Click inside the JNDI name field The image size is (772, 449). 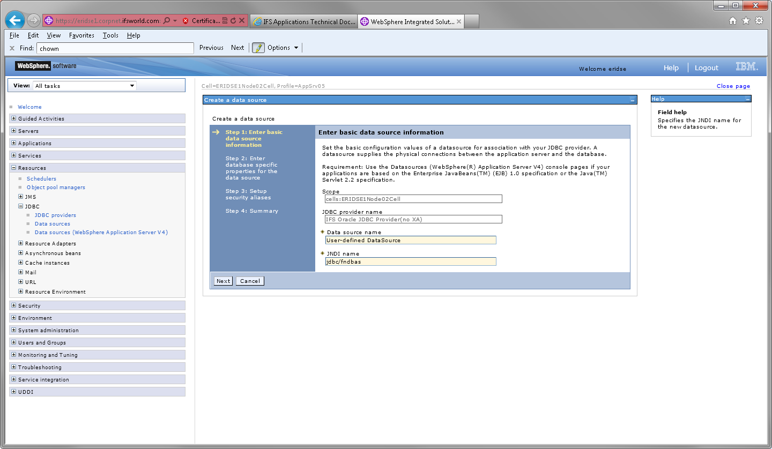click(411, 261)
